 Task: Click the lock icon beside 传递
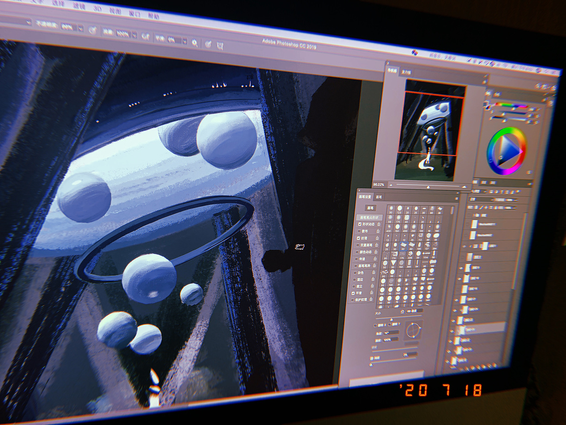pyautogui.click(x=375, y=259)
